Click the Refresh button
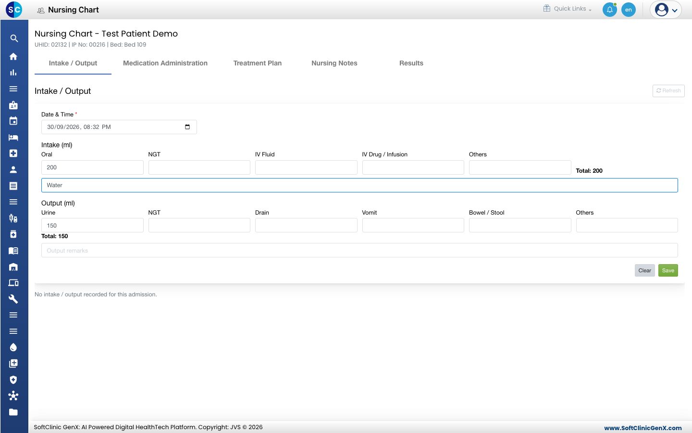The height and width of the screenshot is (433, 692). [668, 90]
